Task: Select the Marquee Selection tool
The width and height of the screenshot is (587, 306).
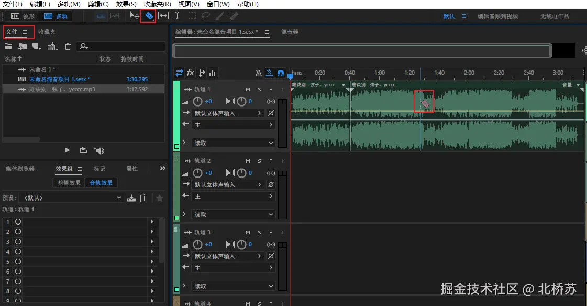Action: (192, 16)
